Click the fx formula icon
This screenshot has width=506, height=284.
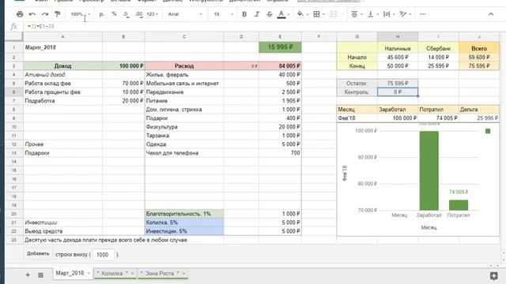[x=13, y=26]
